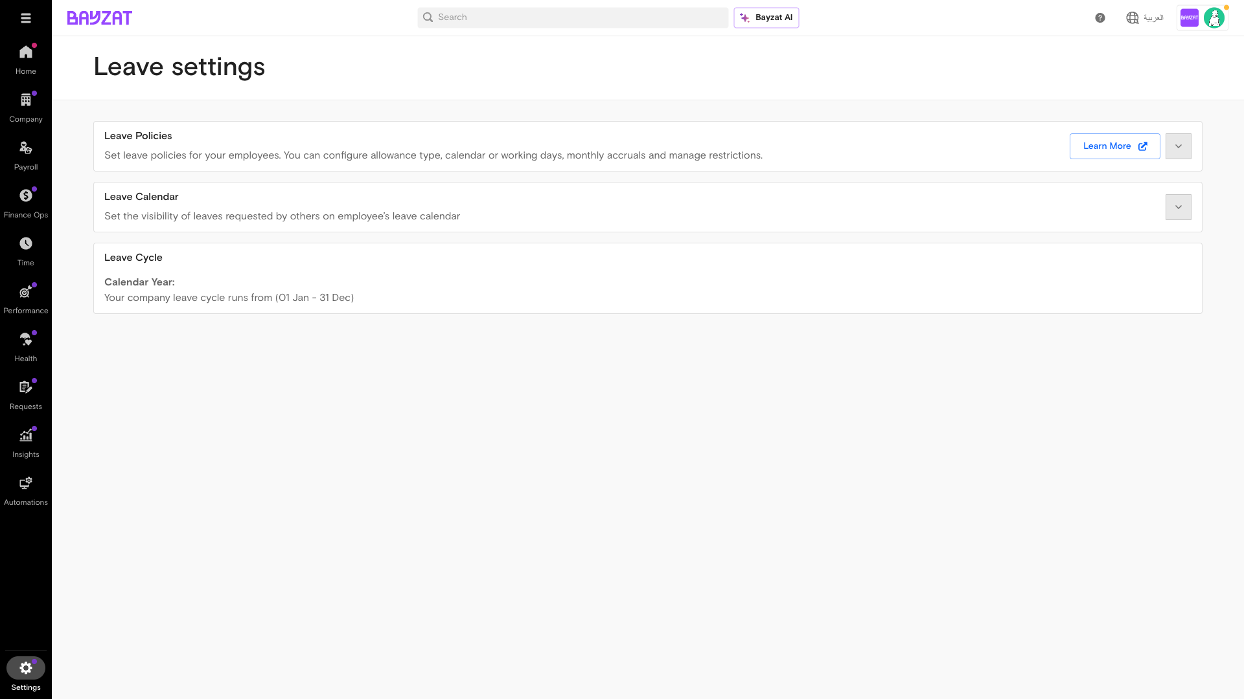Click the Calendar Year label

(139, 282)
